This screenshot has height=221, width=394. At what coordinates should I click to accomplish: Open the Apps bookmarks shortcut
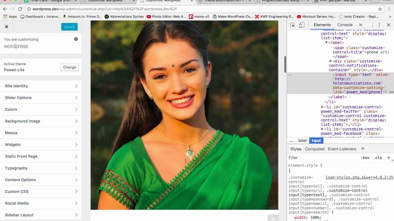coord(10,17)
